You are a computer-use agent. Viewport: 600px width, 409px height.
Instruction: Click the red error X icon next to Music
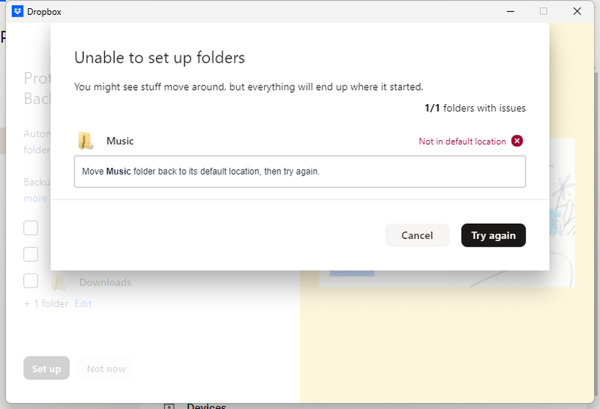(x=517, y=141)
